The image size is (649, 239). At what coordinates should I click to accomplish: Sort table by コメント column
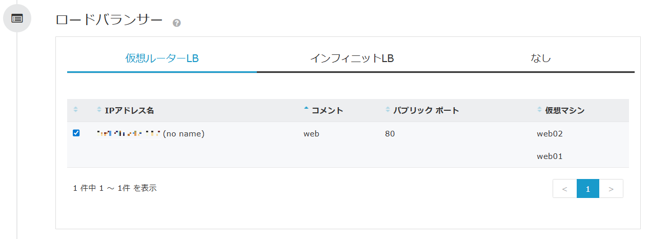tap(327, 110)
